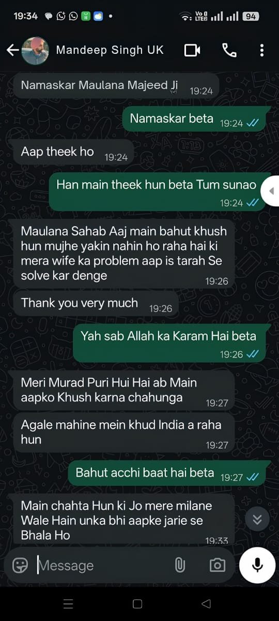The height and width of the screenshot is (621, 279).
Task: Open Mandeep Singh UK profile picture
Action: click(x=36, y=50)
